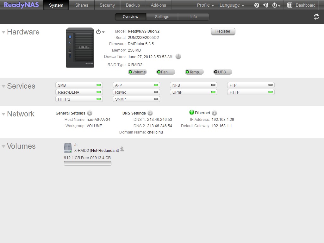This screenshot has width=324, height=243.
Task: Open General Settings gear icon
Action: (90, 113)
